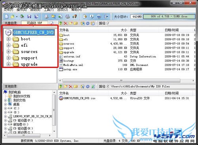Image resolution: width=198 pixels, height=145 pixels.
Task: Click the Mount to virtual drive icon
Action: [x=68, y=17]
